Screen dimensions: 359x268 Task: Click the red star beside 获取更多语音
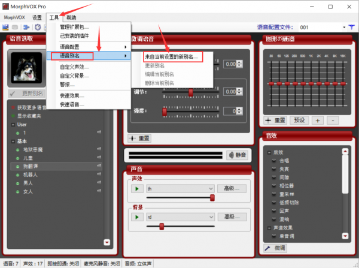click(13, 107)
